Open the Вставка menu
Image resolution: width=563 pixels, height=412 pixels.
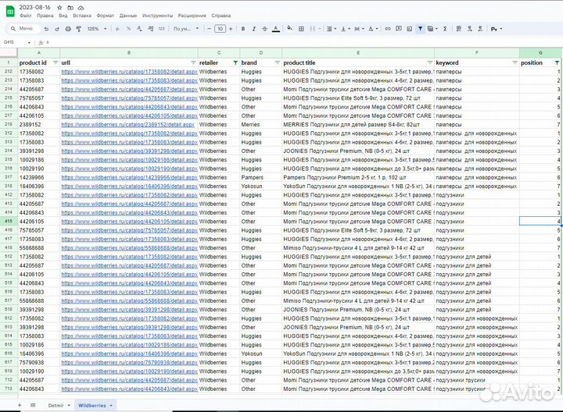81,15
